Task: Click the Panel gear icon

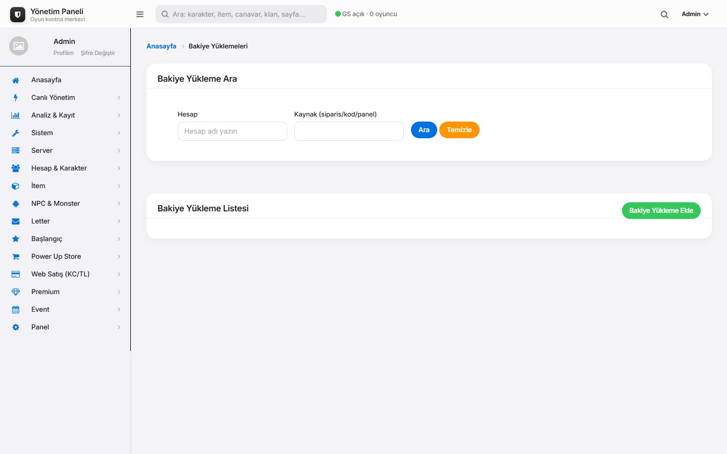Action: coord(16,327)
